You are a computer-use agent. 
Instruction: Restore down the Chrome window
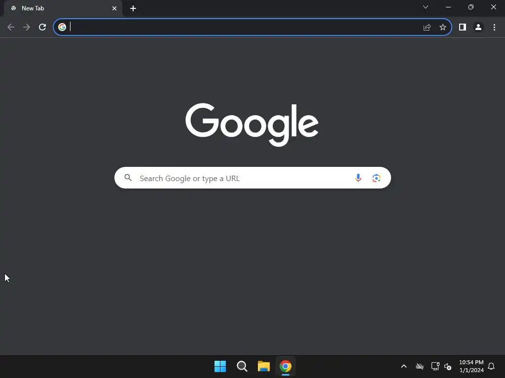(470, 7)
